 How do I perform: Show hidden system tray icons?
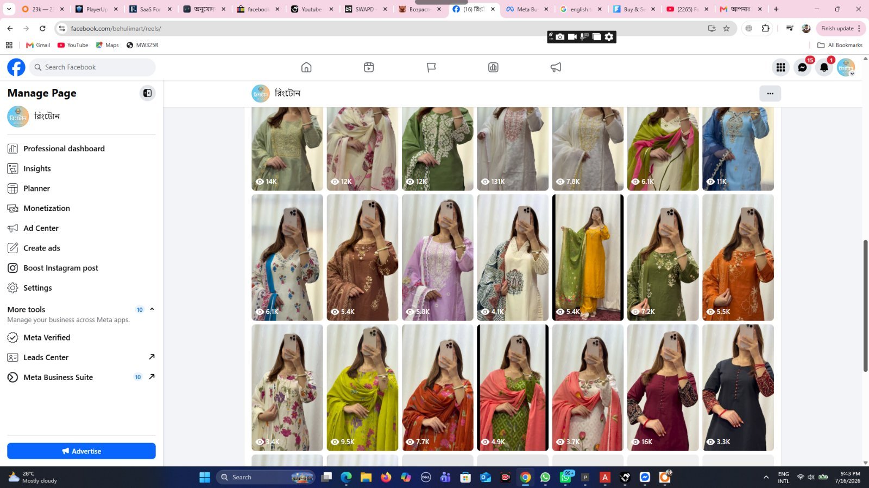point(766,477)
